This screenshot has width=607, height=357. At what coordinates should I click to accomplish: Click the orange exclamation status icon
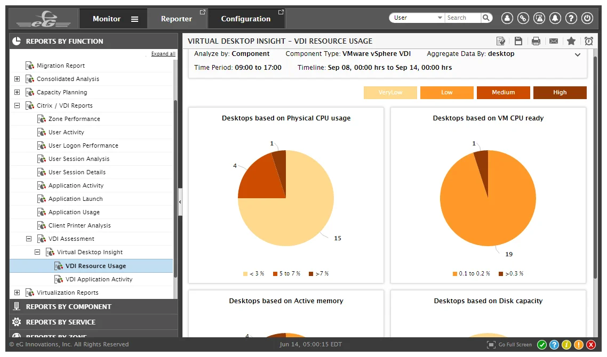point(579,345)
